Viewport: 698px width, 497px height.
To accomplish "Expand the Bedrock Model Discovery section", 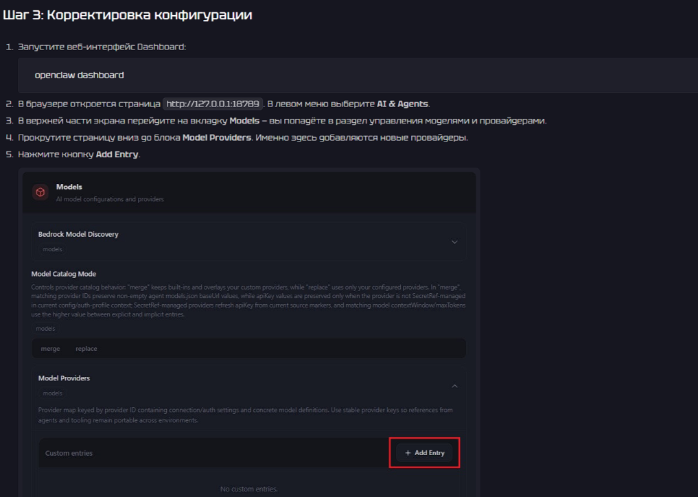I will [454, 242].
